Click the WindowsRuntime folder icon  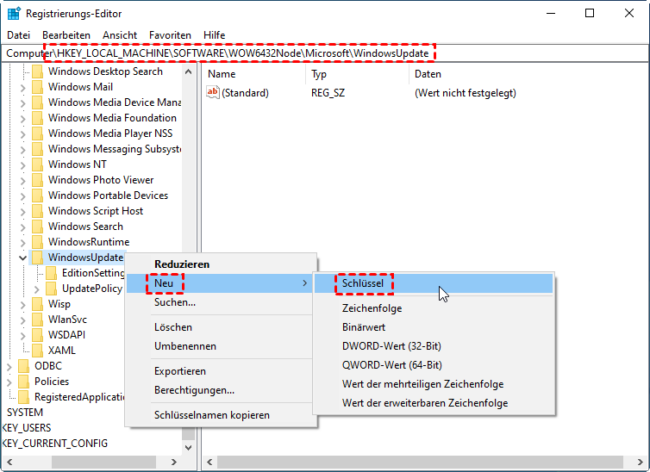pyautogui.click(x=38, y=242)
